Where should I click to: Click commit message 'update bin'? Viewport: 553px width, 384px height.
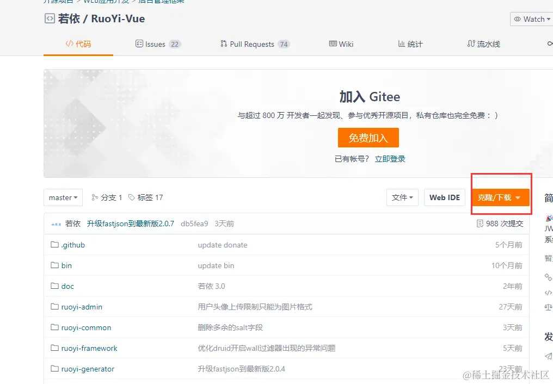point(216,265)
